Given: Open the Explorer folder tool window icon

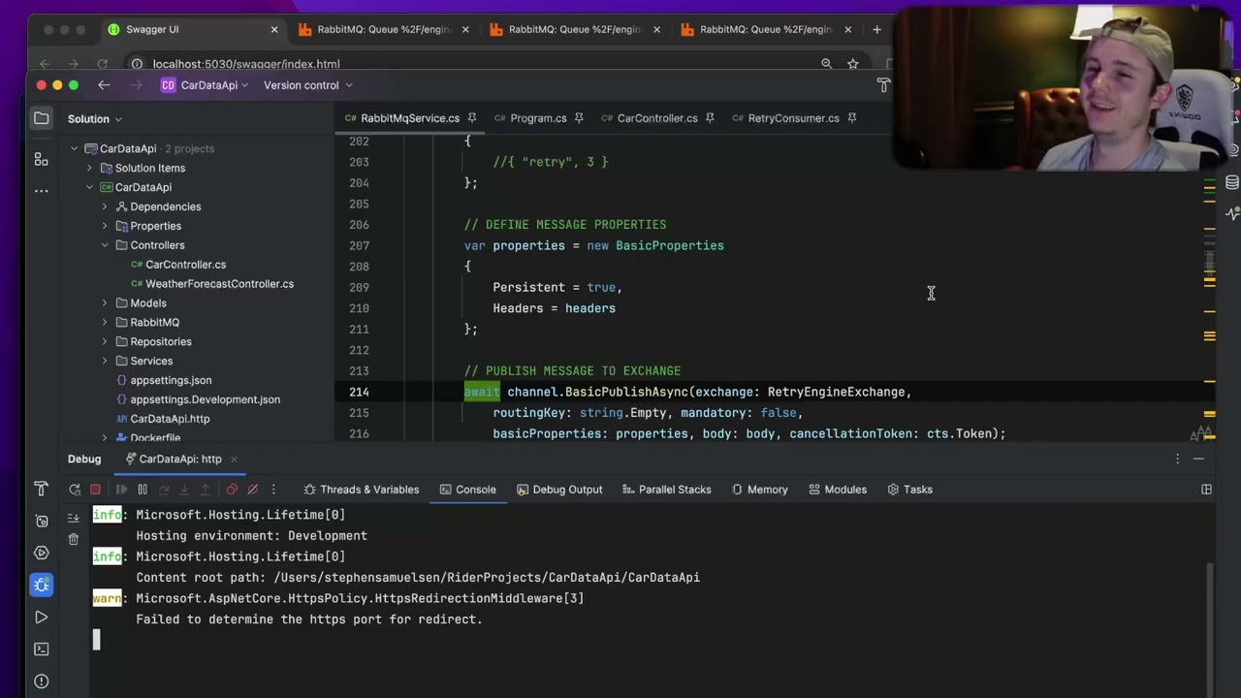Looking at the screenshot, I should 41,118.
